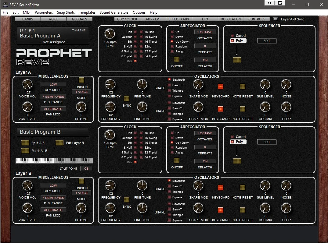
Task: Toggle Layer A oscillator 1 Keyboard red button
Action: point(221,86)
